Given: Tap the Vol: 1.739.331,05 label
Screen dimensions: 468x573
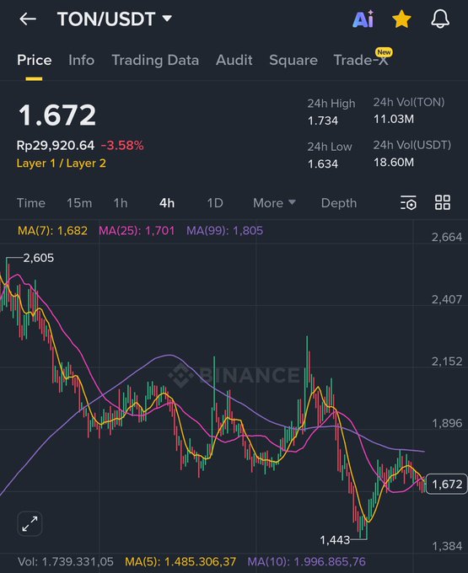Looking at the screenshot, I should point(66,562).
